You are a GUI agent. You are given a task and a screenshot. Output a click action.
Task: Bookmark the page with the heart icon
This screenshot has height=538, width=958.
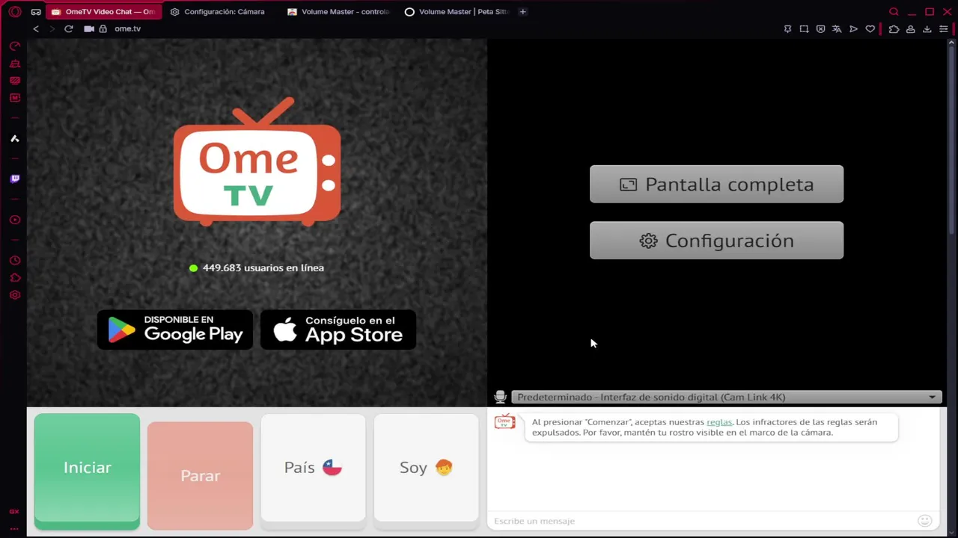(x=870, y=29)
